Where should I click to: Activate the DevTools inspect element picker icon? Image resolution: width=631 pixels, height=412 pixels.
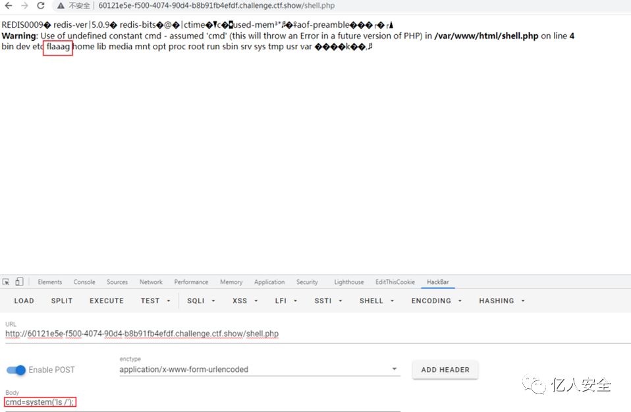(x=6, y=282)
